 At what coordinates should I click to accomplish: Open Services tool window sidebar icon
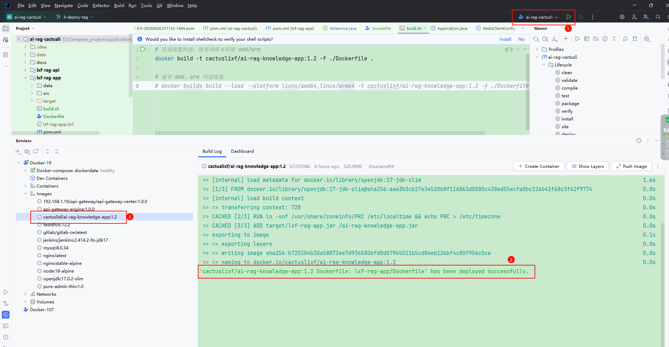6,315
